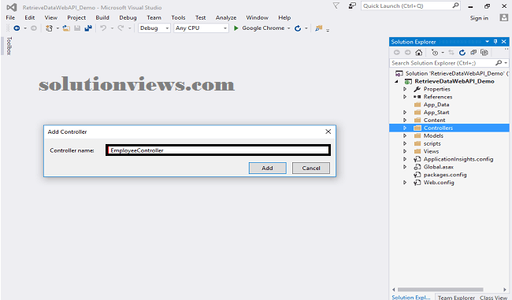Click the Controller name text field
The width and height of the screenshot is (512, 300).
point(218,150)
